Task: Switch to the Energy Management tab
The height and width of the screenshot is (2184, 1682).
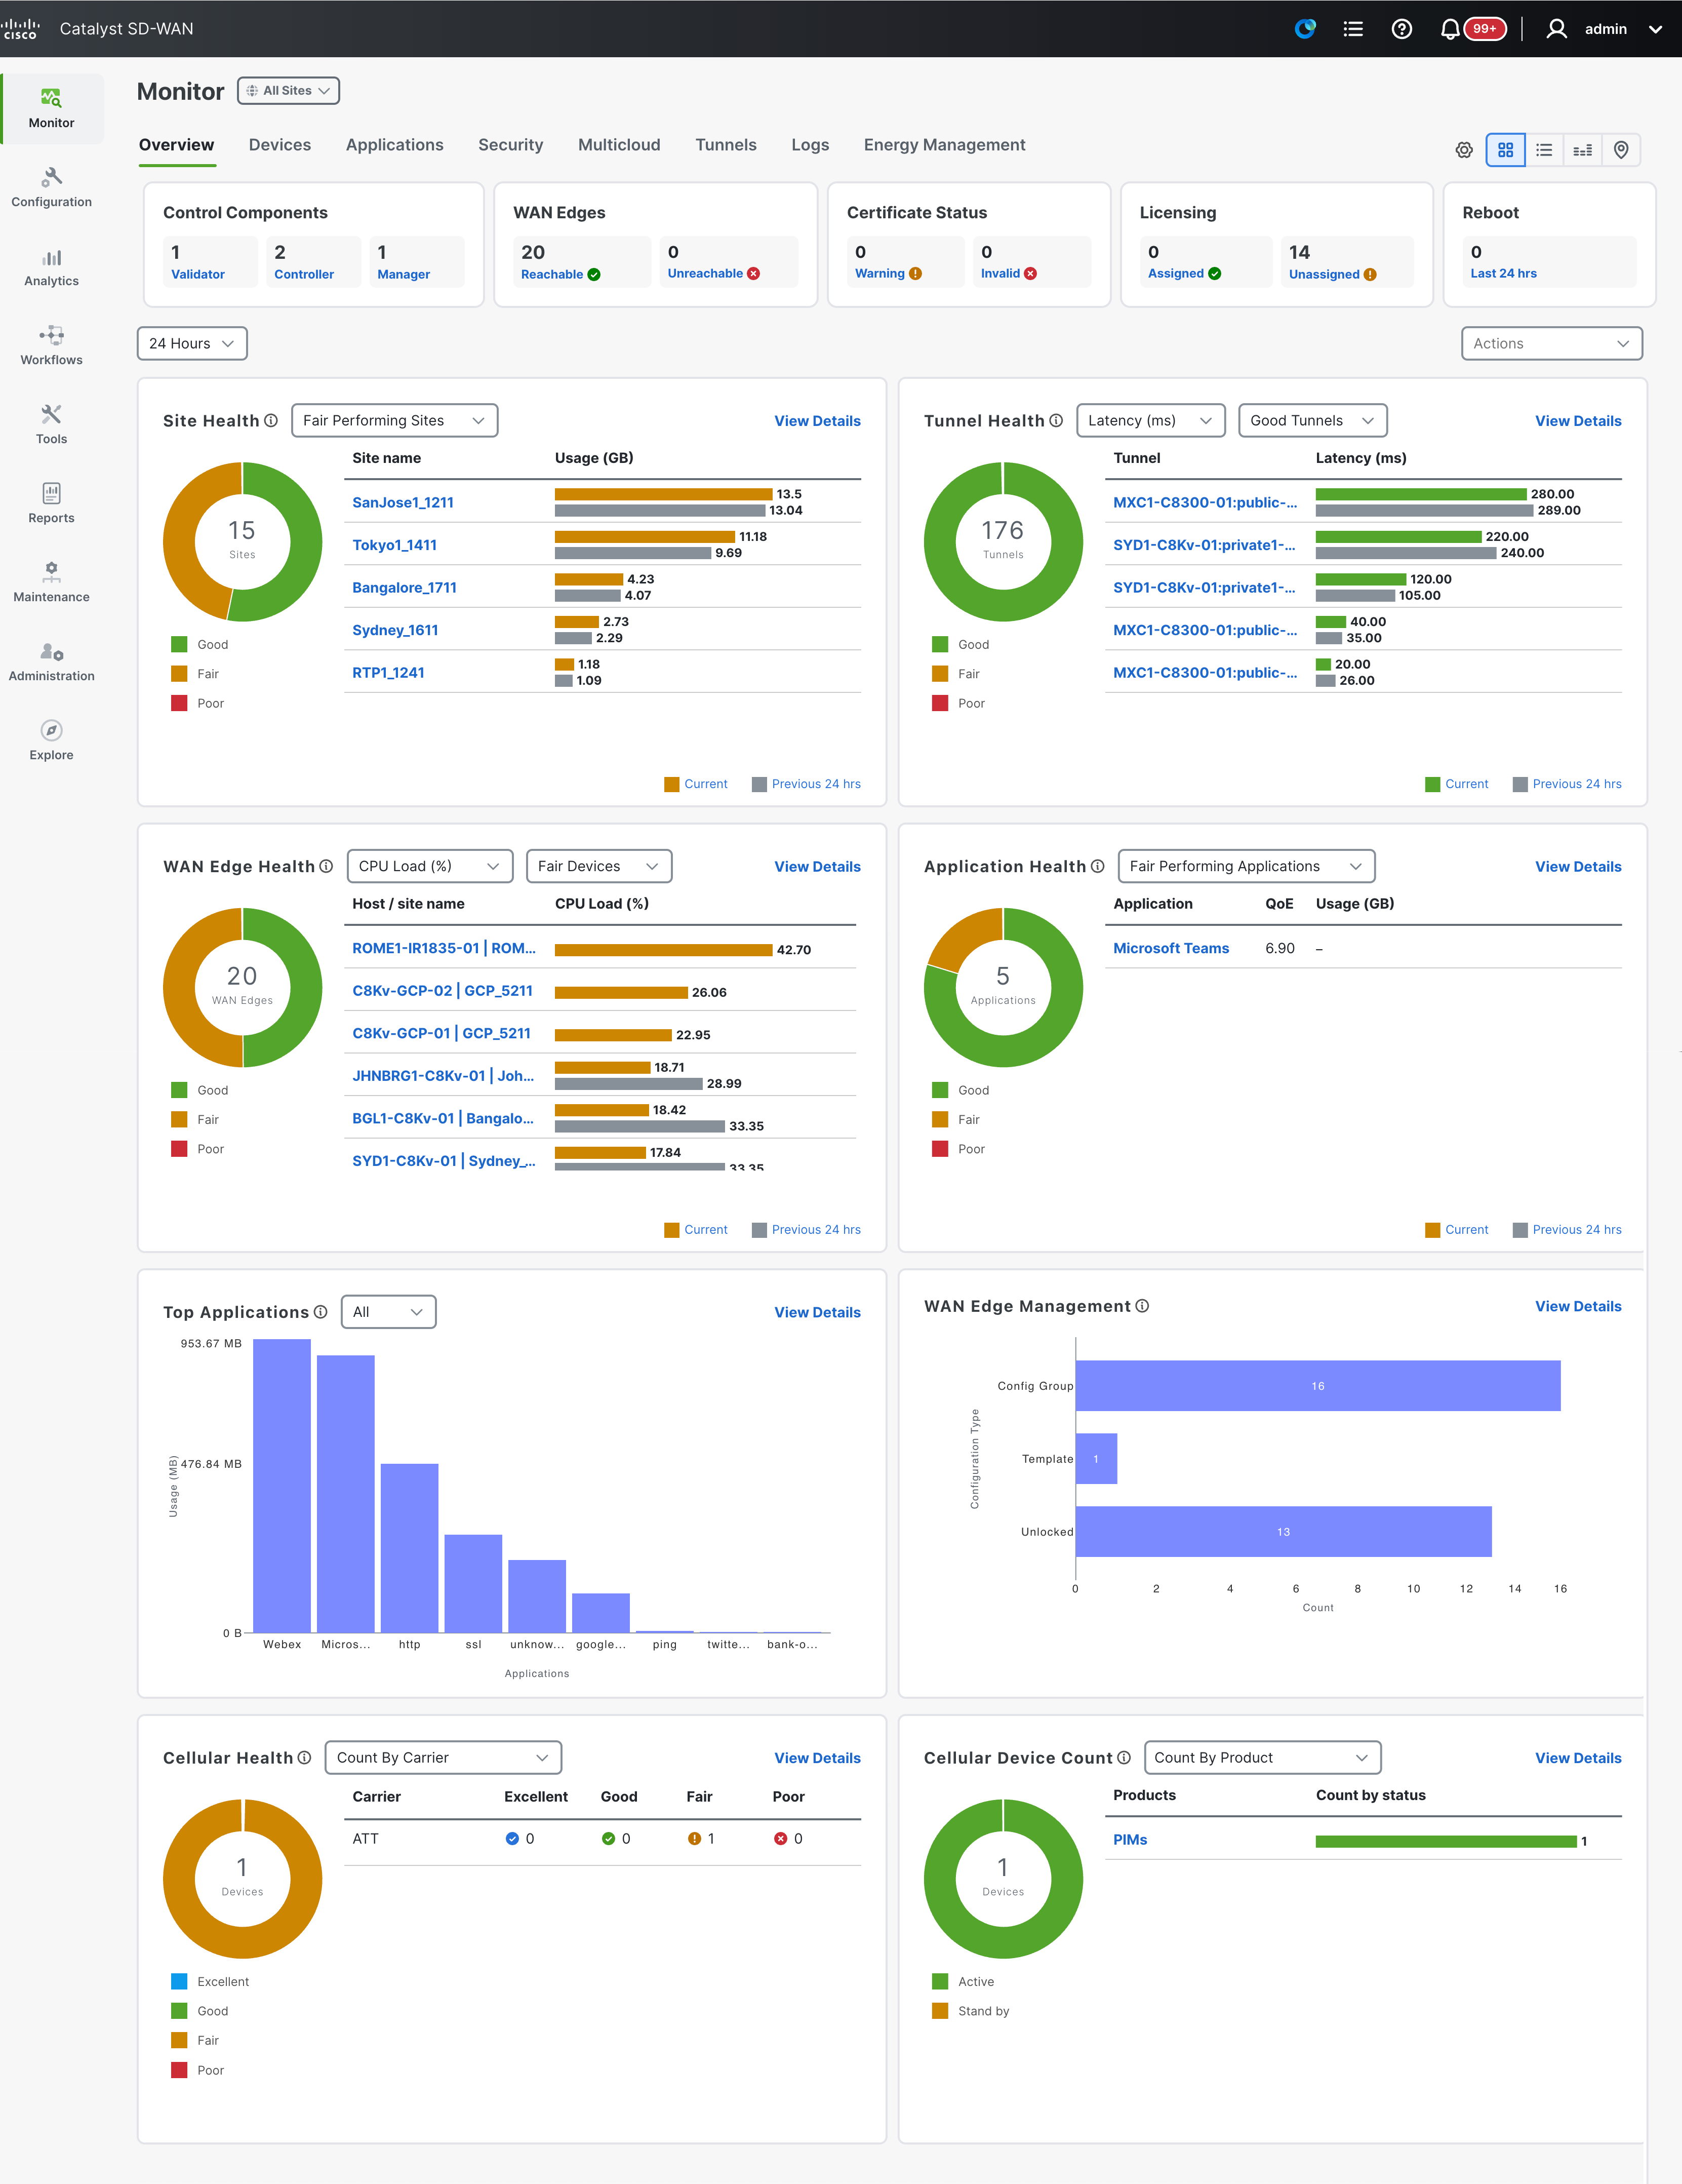Action: click(x=944, y=145)
